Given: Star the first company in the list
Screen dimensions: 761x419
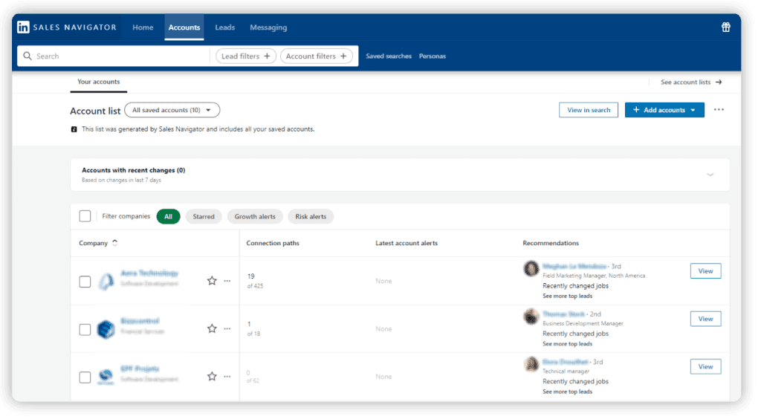Looking at the screenshot, I should pos(212,281).
